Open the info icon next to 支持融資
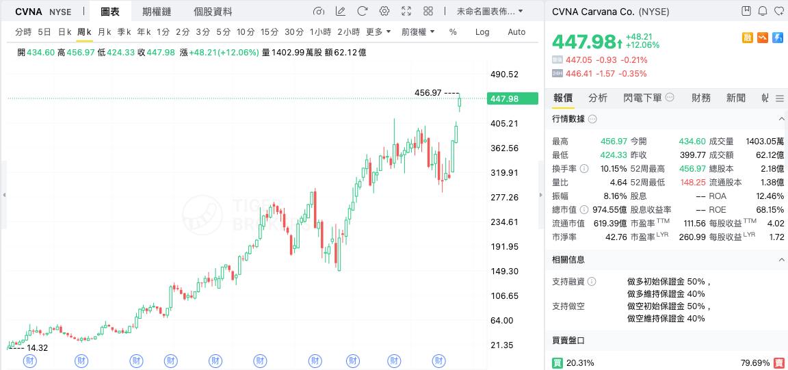 coord(592,282)
